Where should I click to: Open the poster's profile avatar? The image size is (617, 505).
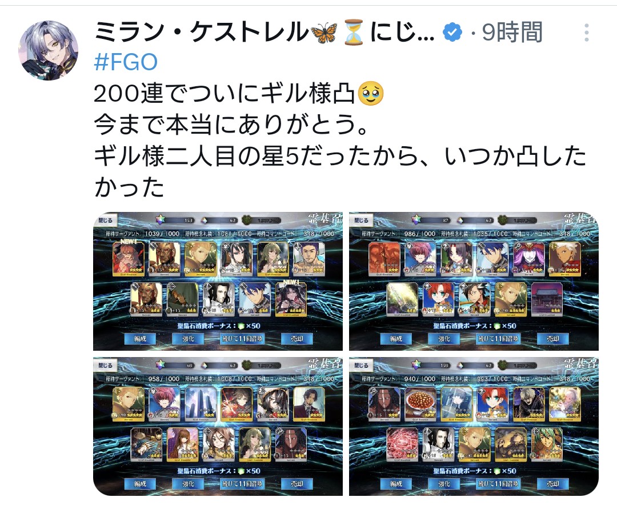pyautogui.click(x=49, y=51)
